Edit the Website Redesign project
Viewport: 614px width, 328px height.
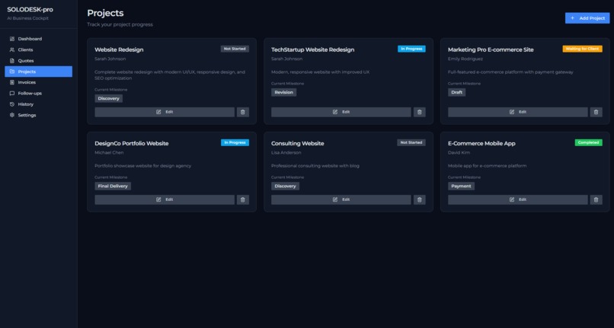165,112
